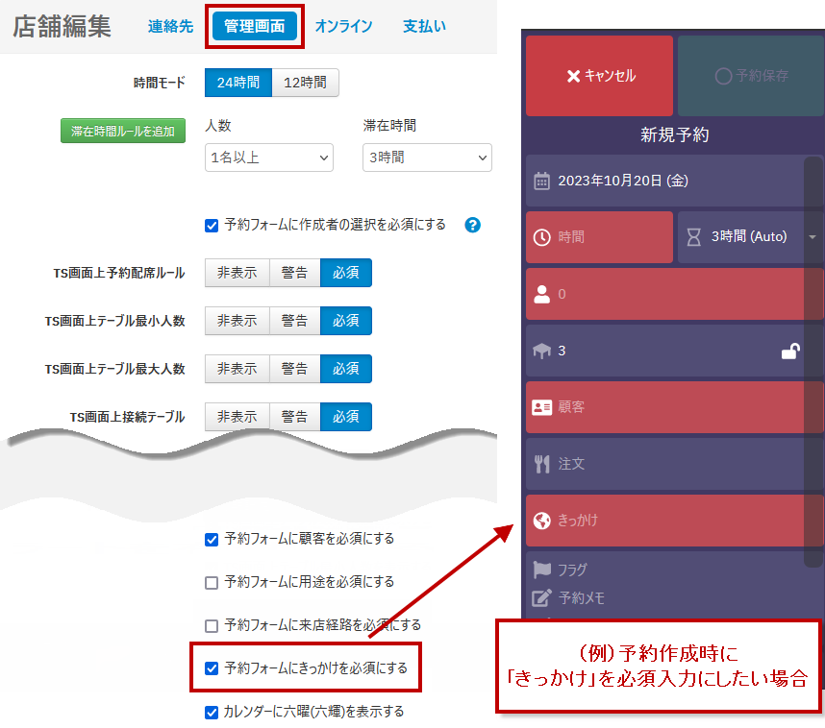The width and height of the screenshot is (825, 728).
Task: Enable 予約フォームに用途を必須にする checkbox
Action: pos(212,582)
